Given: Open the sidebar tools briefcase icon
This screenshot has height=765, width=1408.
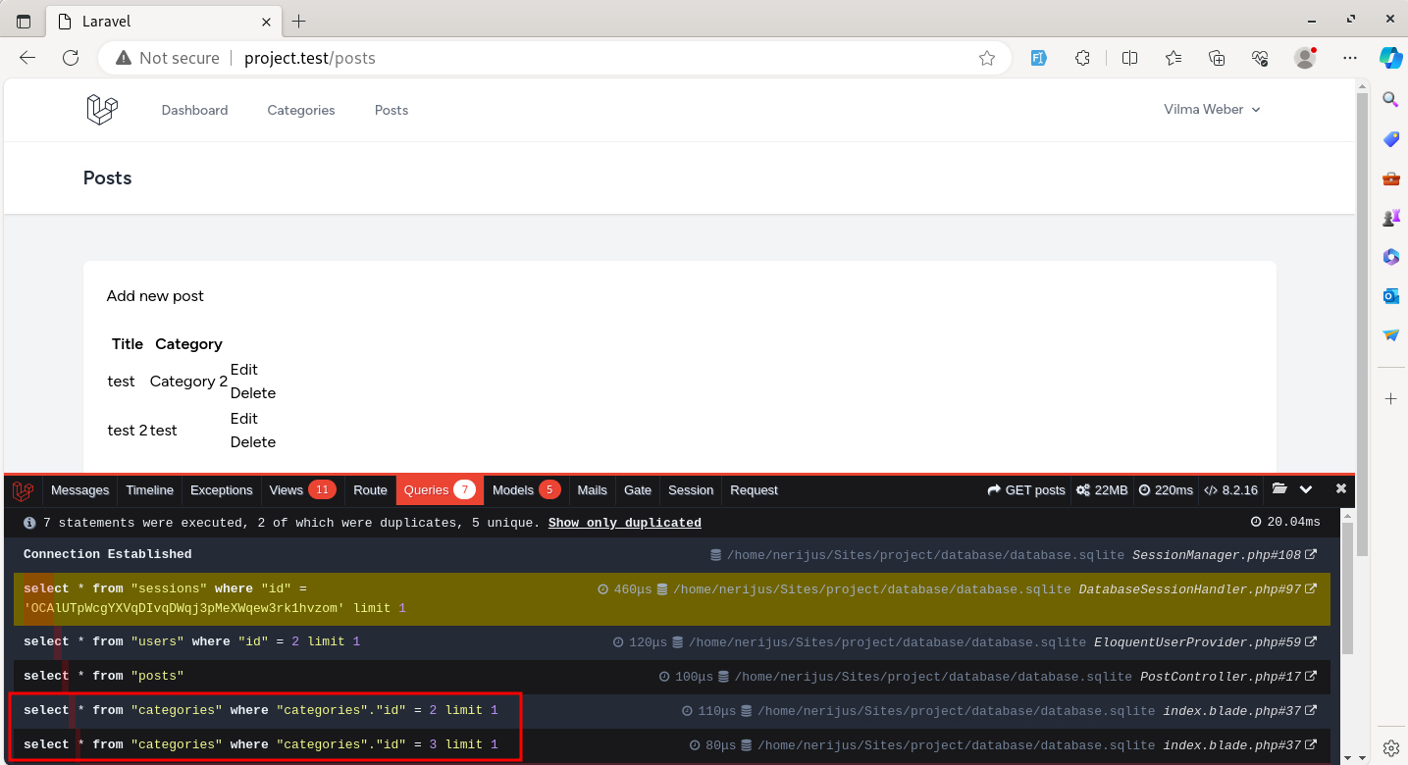Looking at the screenshot, I should click(x=1390, y=178).
